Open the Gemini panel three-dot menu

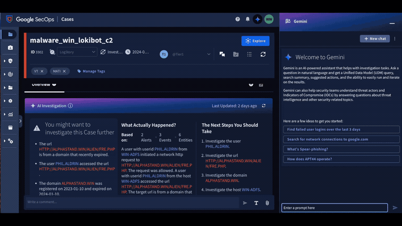(x=395, y=39)
